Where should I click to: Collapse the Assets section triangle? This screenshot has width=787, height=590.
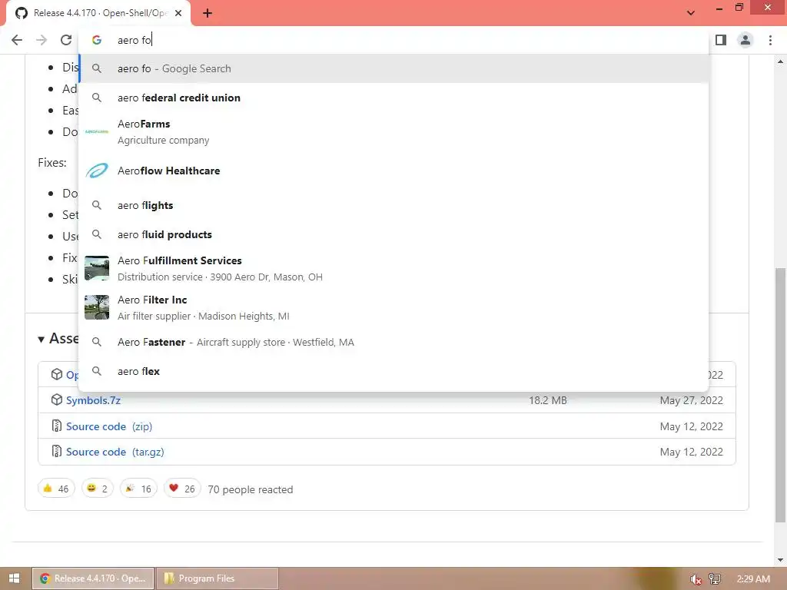tap(42, 340)
